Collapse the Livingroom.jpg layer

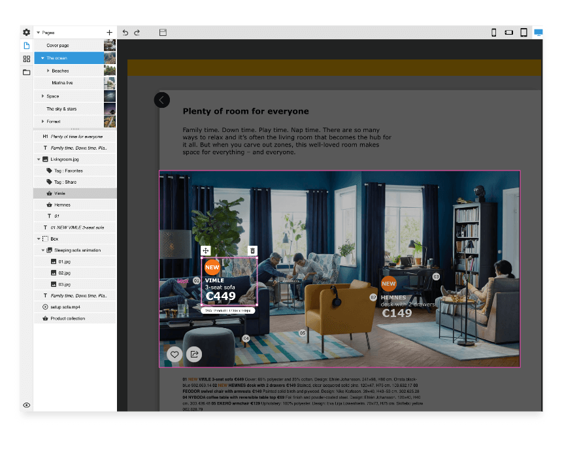pos(39,159)
